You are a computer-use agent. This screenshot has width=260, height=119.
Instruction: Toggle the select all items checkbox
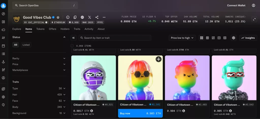tap(72, 46)
